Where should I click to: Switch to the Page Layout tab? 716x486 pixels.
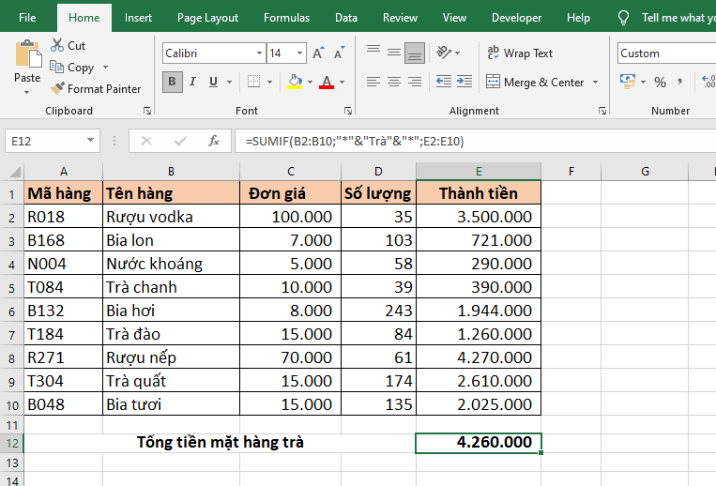click(207, 18)
